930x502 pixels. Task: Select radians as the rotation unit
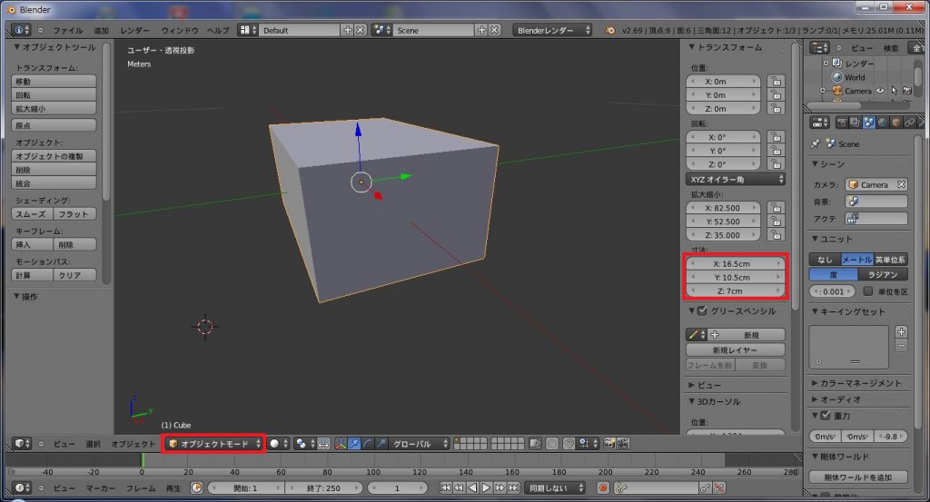pyautogui.click(x=883, y=274)
